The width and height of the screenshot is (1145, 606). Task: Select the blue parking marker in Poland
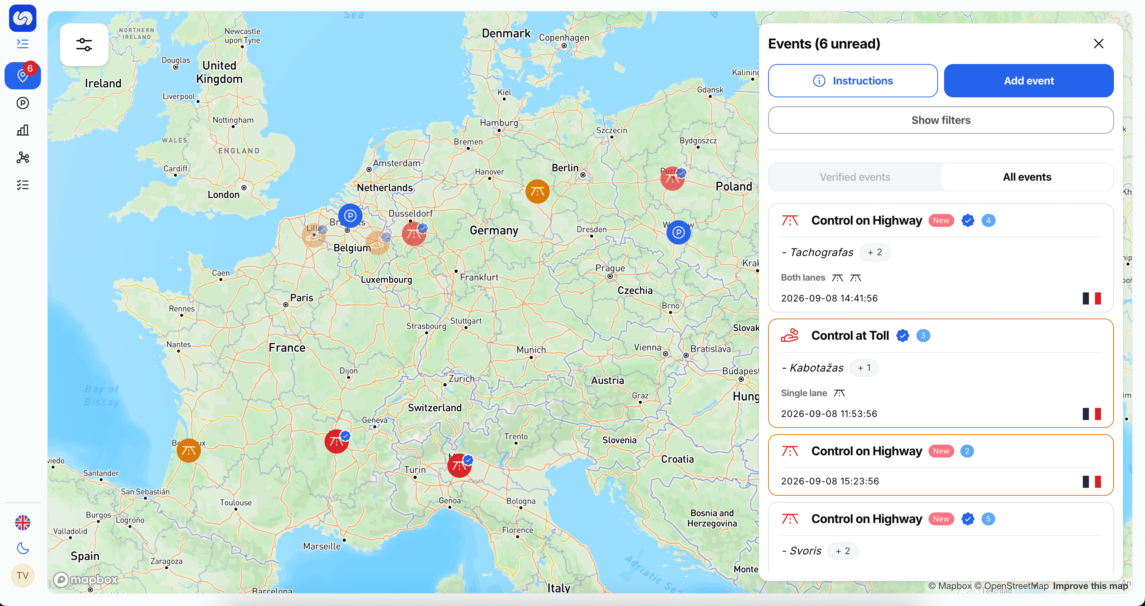(x=678, y=232)
